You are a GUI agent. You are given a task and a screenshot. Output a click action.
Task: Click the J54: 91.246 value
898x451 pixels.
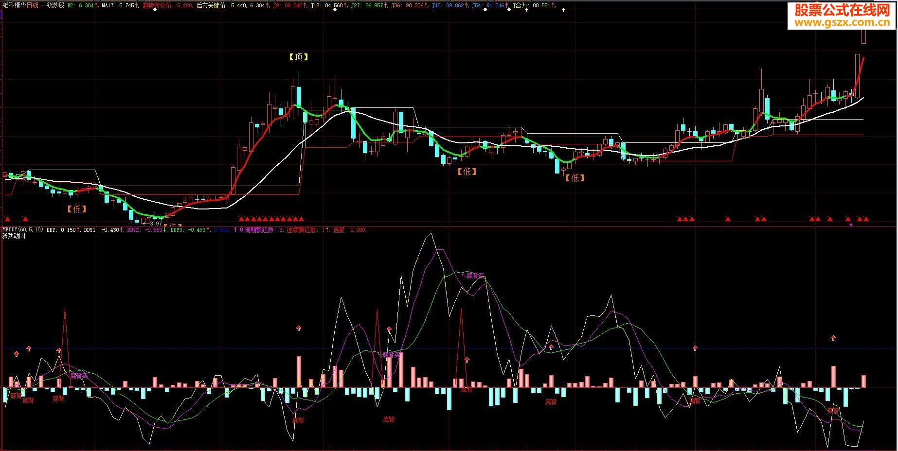pos(488,5)
